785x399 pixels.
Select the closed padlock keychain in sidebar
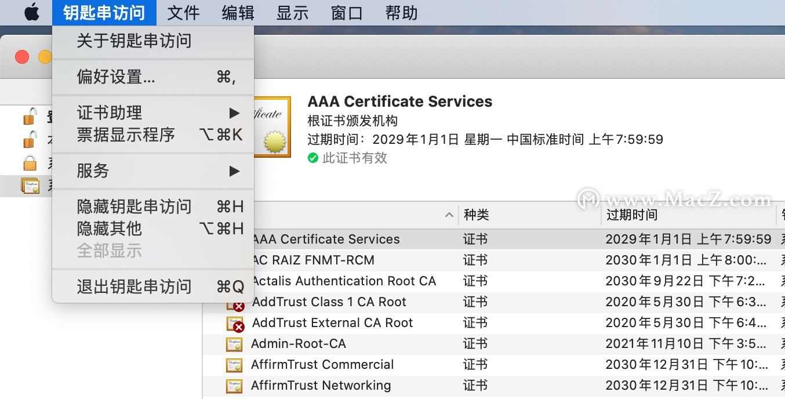click(x=30, y=163)
